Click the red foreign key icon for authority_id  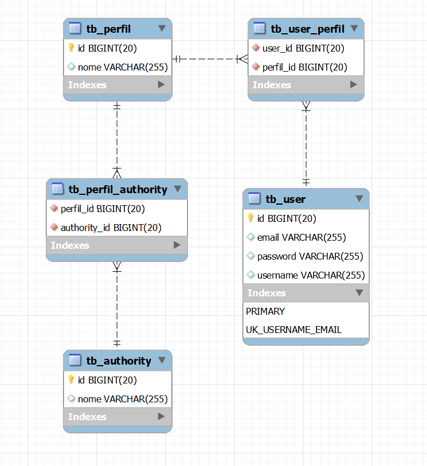[54, 228]
